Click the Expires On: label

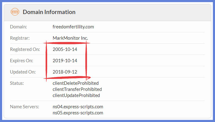(x=21, y=61)
